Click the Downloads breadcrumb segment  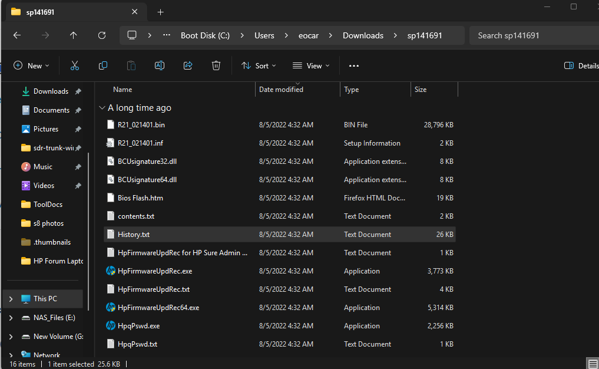pyautogui.click(x=363, y=35)
